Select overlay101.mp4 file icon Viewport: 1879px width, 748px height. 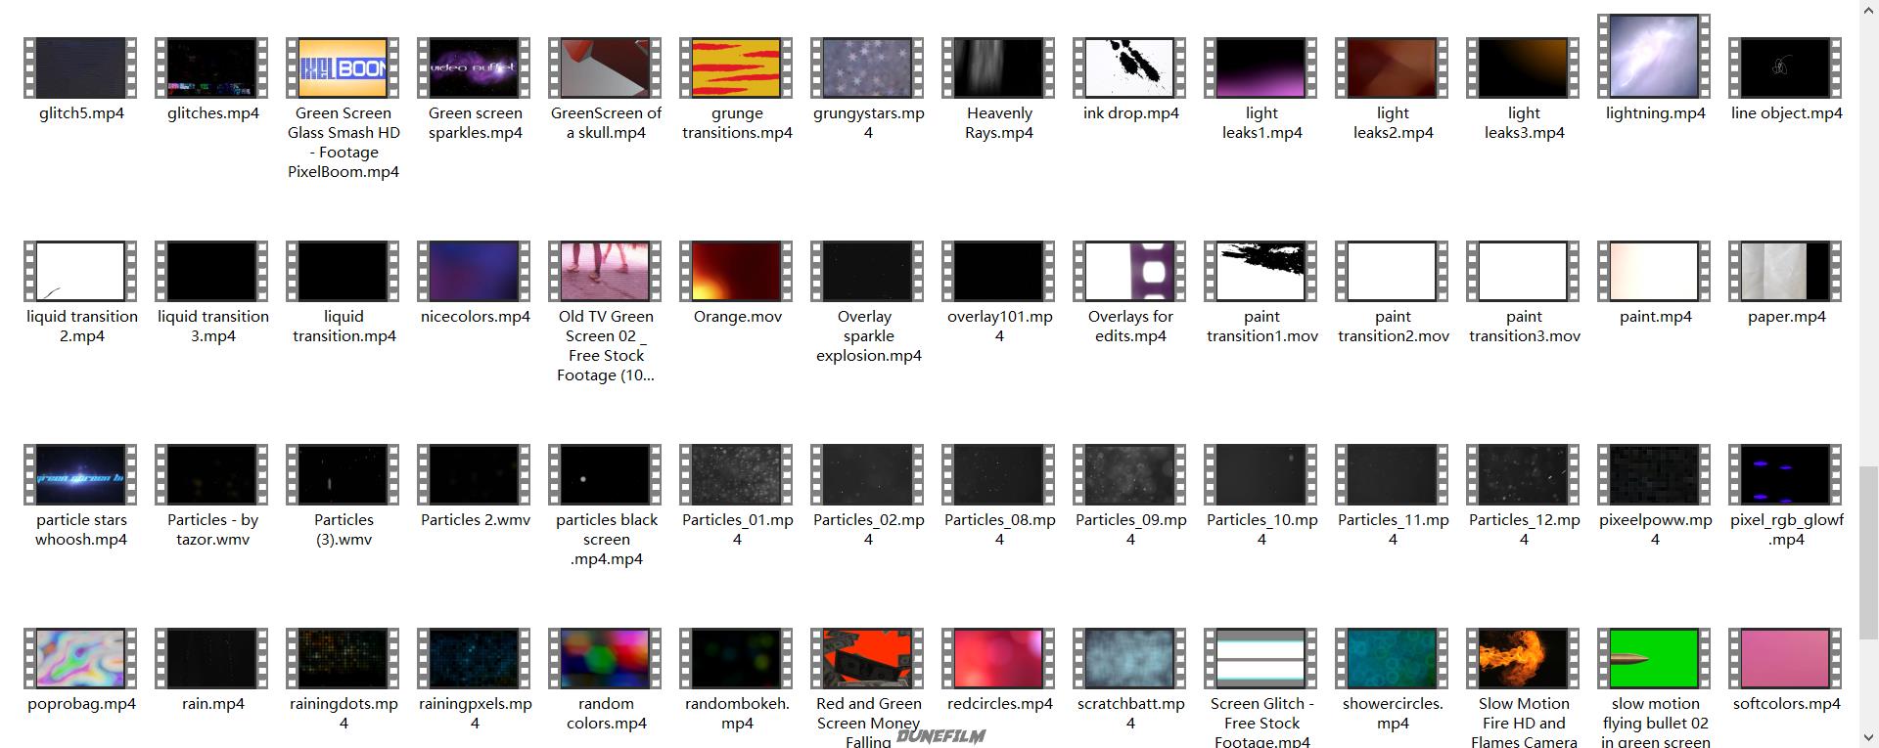pyautogui.click(x=999, y=272)
